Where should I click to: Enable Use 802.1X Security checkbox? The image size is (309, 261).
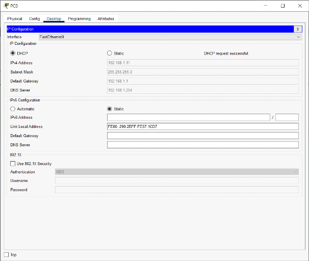point(13,164)
